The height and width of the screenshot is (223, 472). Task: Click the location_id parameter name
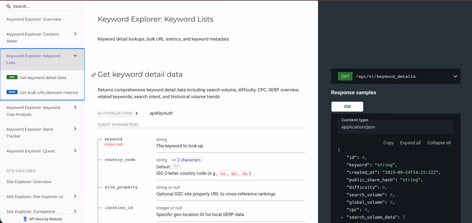(119, 208)
